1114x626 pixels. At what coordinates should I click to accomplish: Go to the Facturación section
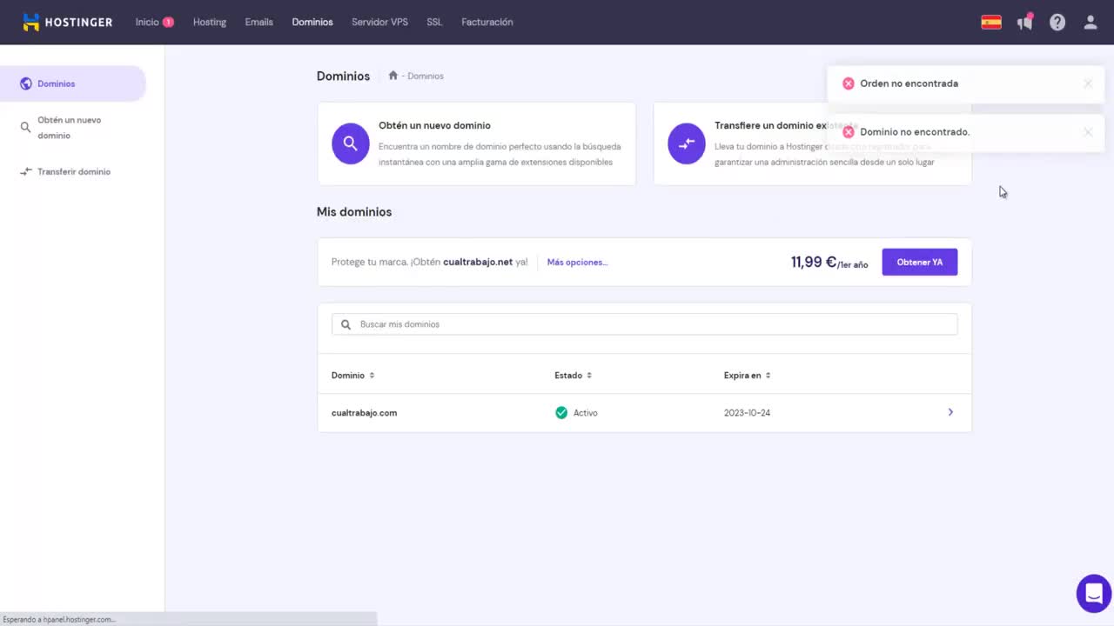pyautogui.click(x=487, y=22)
